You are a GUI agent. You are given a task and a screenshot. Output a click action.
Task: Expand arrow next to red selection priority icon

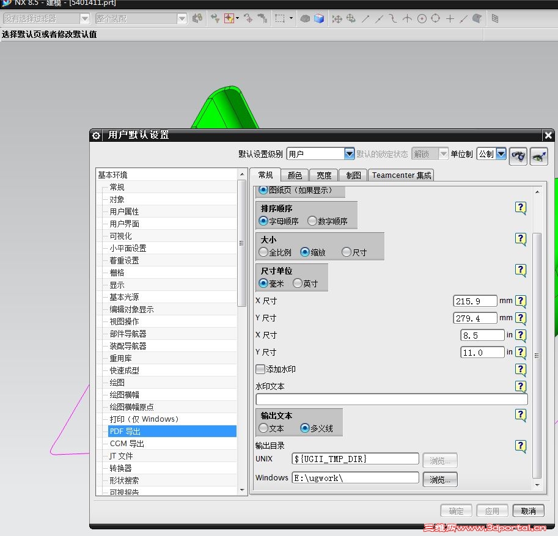(x=237, y=18)
